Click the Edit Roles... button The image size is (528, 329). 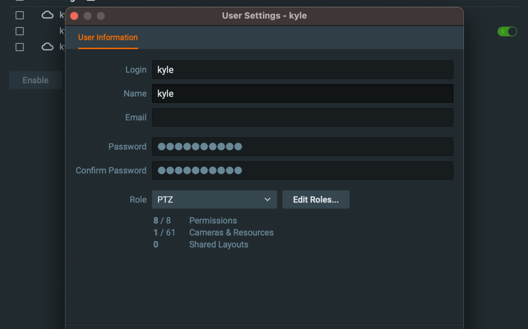pyautogui.click(x=316, y=199)
